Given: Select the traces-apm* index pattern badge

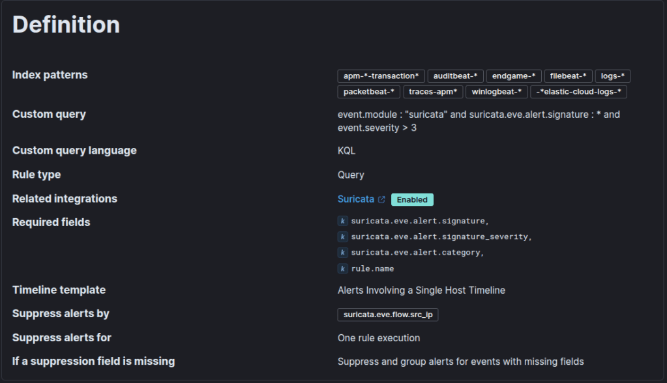Looking at the screenshot, I should point(433,92).
